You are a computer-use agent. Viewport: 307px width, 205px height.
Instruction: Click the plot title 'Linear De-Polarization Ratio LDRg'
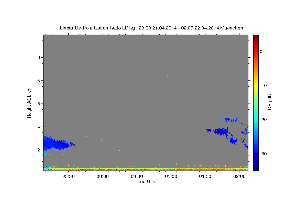click(97, 28)
